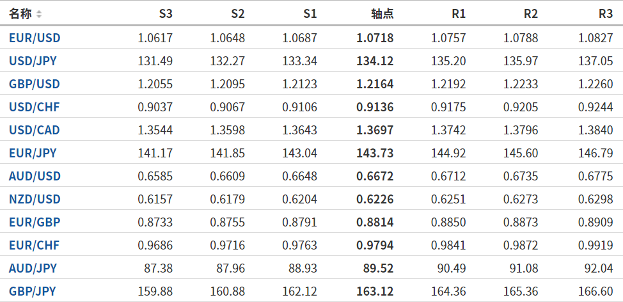This screenshot has height=302, width=623.
Task: Sort table by the 名称 column sort arrows
Action: click(39, 13)
